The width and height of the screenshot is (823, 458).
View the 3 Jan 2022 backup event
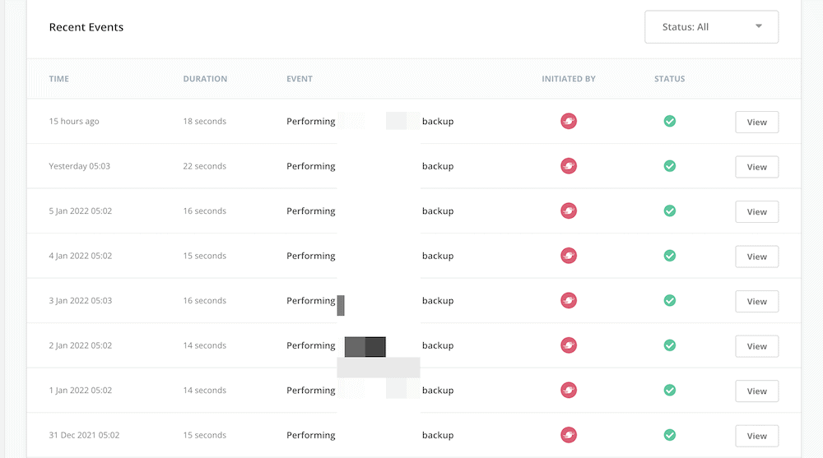pyautogui.click(x=756, y=301)
